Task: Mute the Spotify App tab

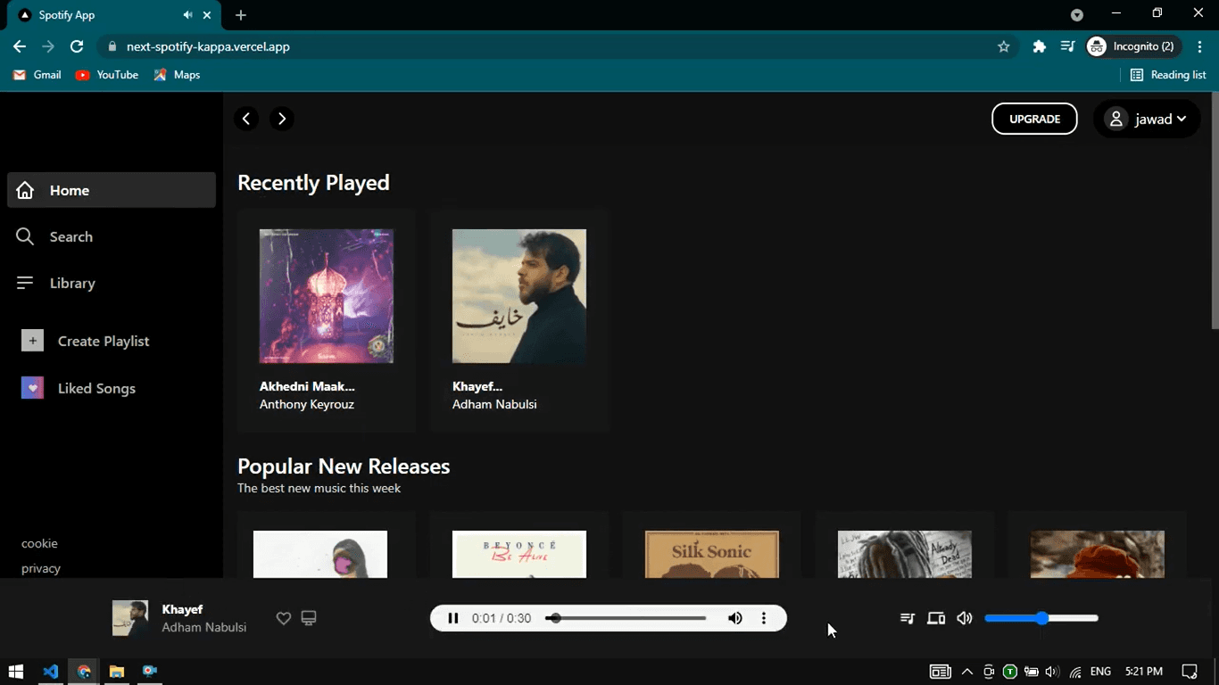Action: 187,15
